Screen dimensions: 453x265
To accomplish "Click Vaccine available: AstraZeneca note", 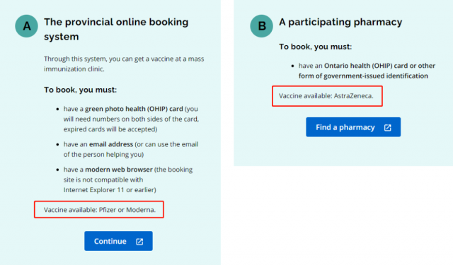I will 326,95.
